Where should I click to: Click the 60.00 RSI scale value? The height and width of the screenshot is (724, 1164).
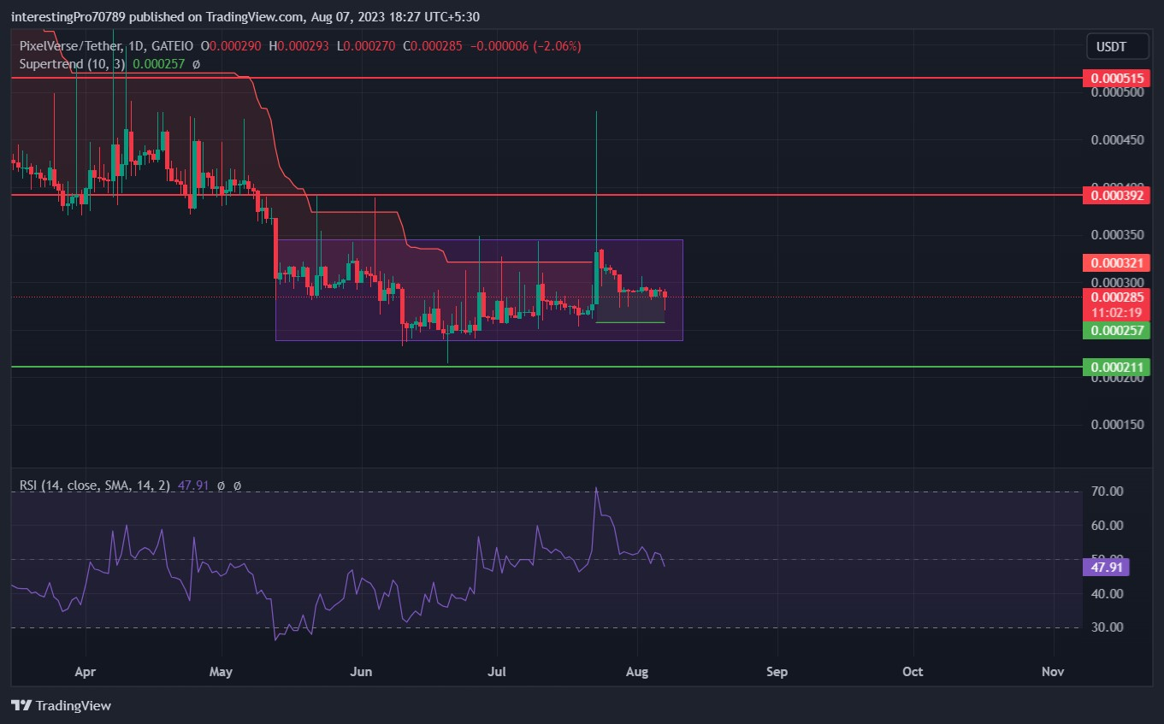[x=1106, y=526]
